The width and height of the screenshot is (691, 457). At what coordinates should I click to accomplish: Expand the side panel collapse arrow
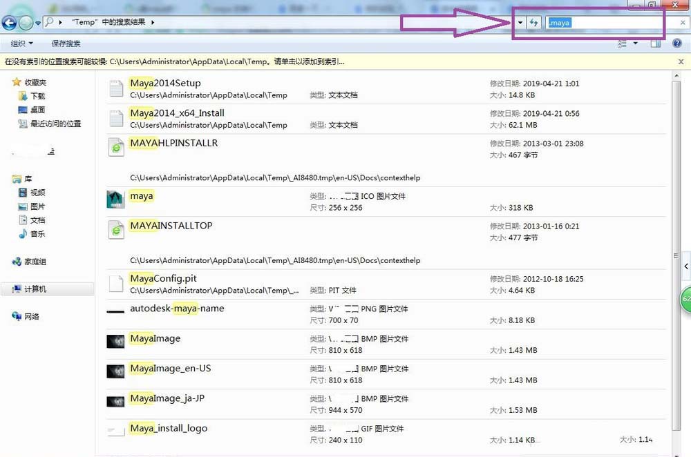686,266
